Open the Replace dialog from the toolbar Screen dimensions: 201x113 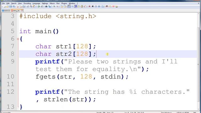click(x=50, y=6)
